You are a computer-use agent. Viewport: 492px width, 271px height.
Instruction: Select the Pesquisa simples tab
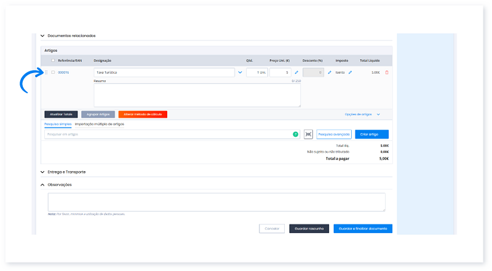click(x=58, y=124)
